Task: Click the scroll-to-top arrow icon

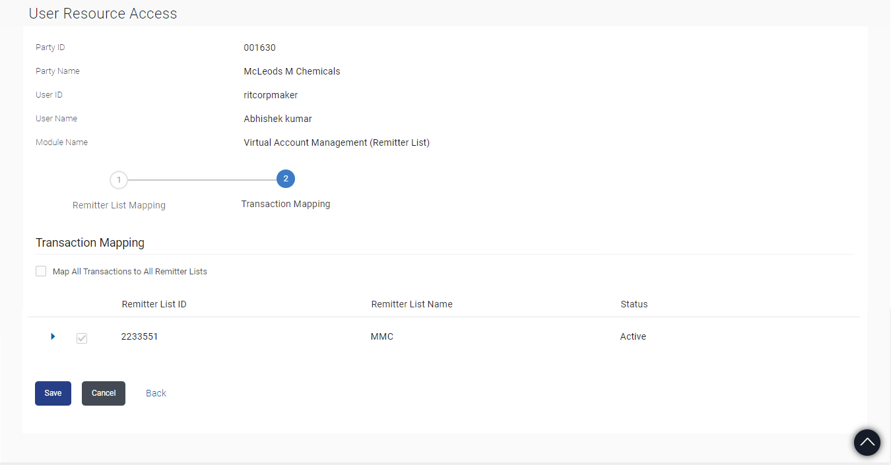Action: click(x=867, y=442)
